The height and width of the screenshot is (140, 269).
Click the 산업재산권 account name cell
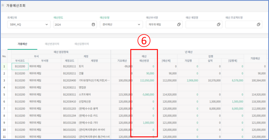click(94, 102)
